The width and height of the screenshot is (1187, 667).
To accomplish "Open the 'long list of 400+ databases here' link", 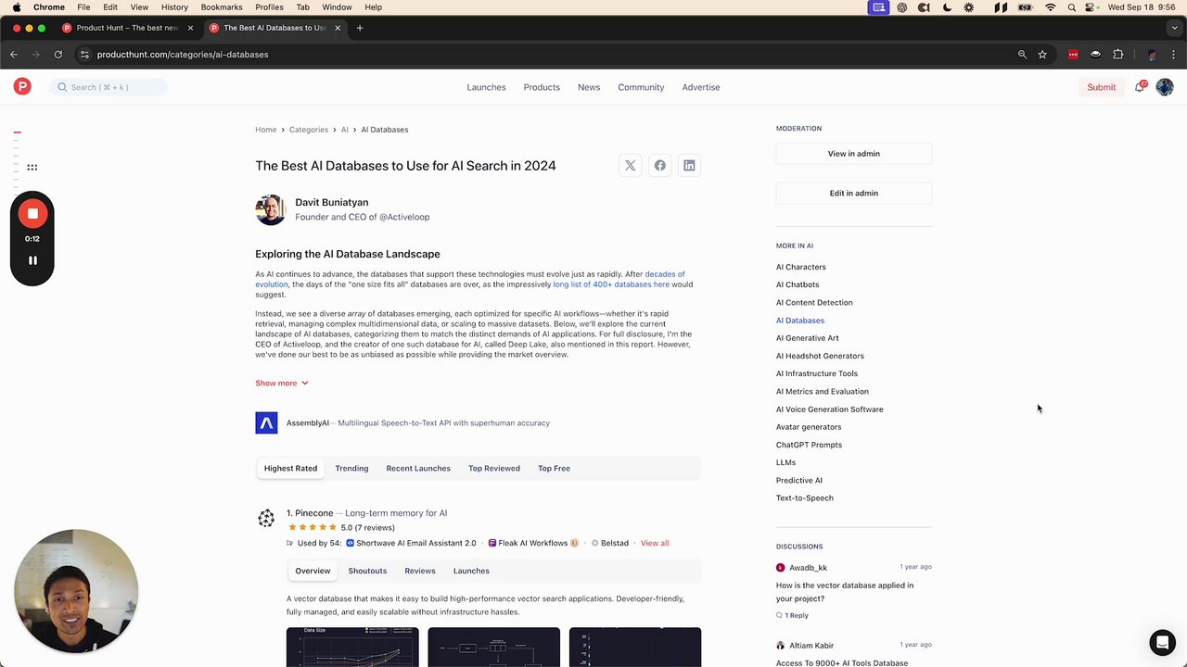I will [x=611, y=284].
